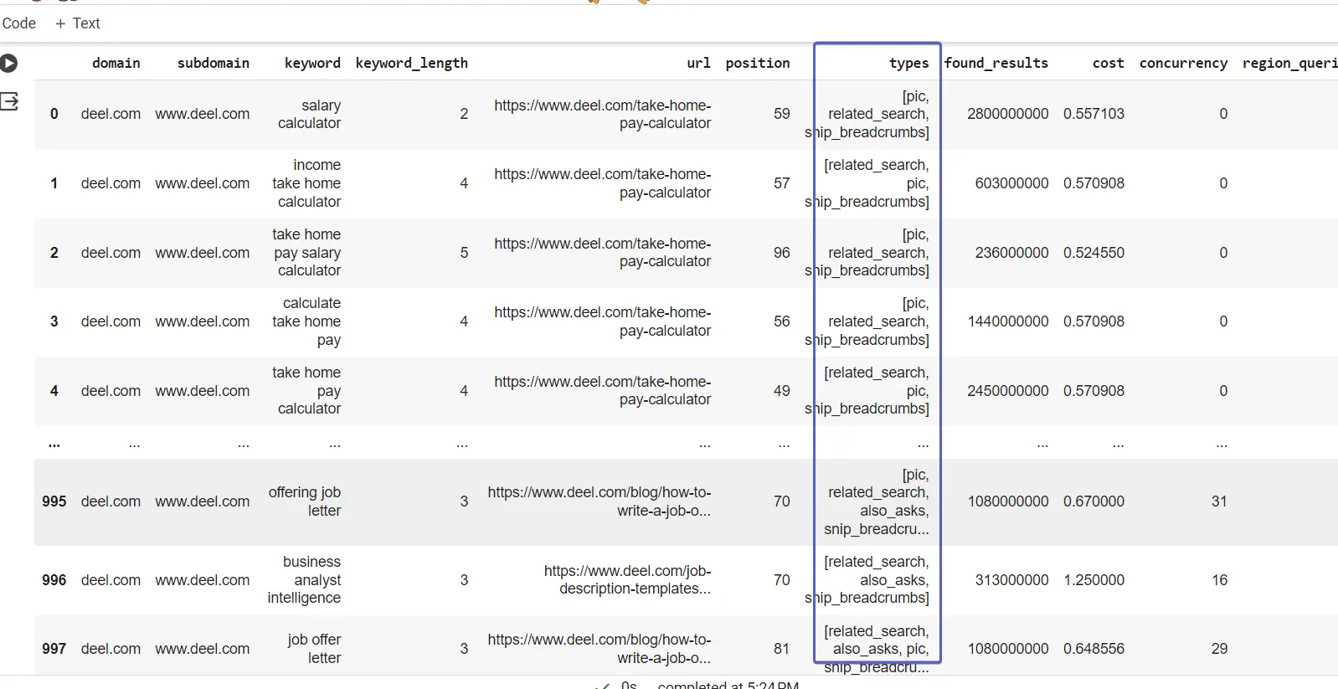1338x689 pixels.
Task: Click the subdomain column header
Action: 214,63
